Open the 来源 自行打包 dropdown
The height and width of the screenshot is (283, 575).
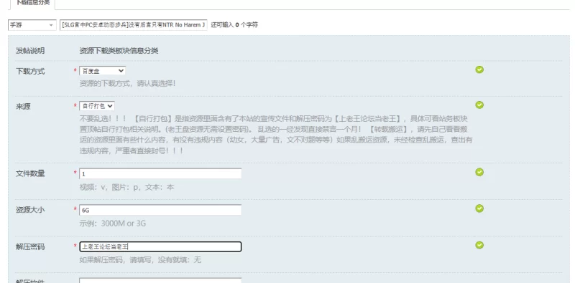tap(97, 106)
